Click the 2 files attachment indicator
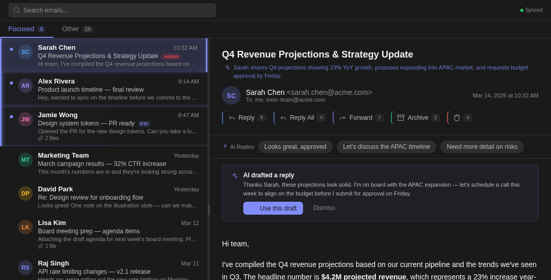 (x=48, y=138)
